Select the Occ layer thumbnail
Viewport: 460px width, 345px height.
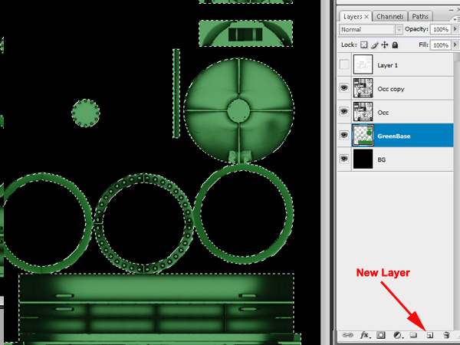[363, 111]
